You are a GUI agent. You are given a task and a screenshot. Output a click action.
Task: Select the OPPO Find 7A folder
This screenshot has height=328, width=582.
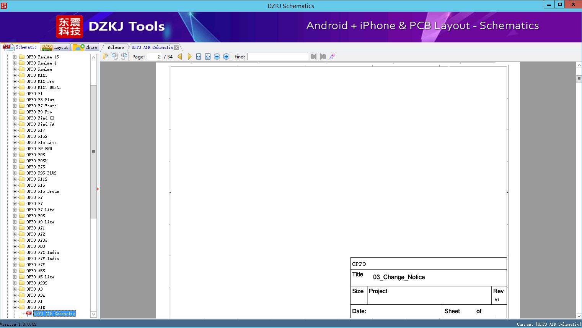pyautogui.click(x=40, y=124)
